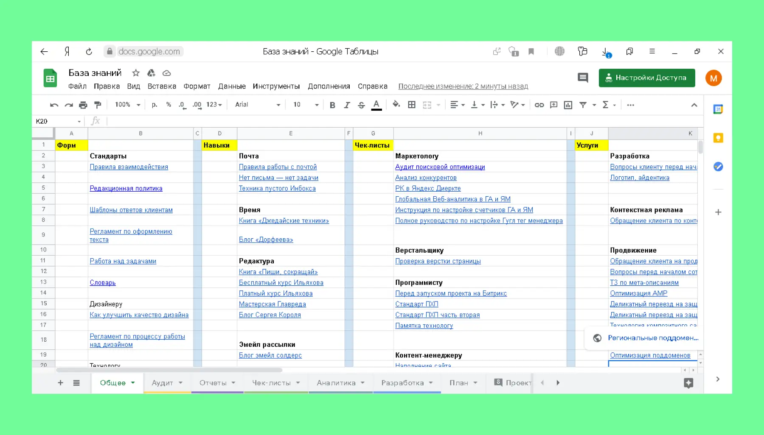This screenshot has height=435, width=764.
Task: Toggle strikethrough formatting
Action: click(x=361, y=105)
